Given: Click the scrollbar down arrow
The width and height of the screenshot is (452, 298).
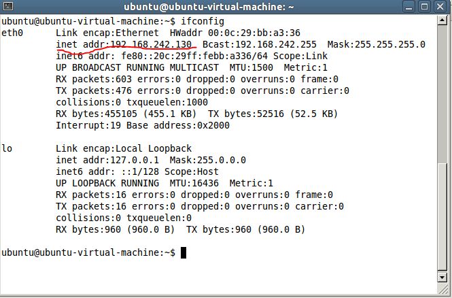Looking at the screenshot, I should 442,278.
